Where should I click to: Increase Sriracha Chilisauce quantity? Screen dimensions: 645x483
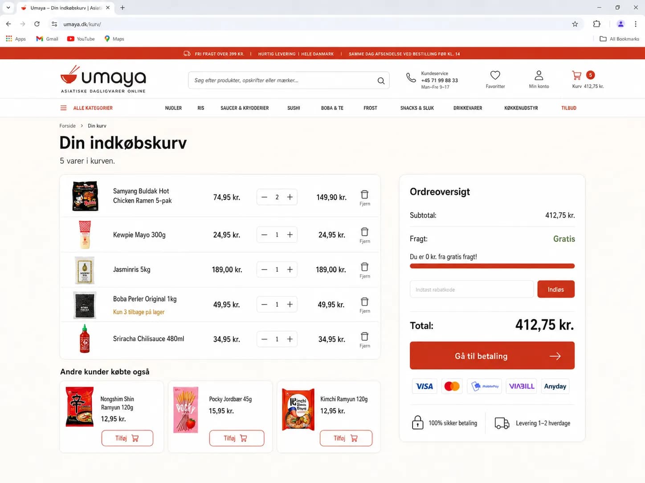pos(290,339)
